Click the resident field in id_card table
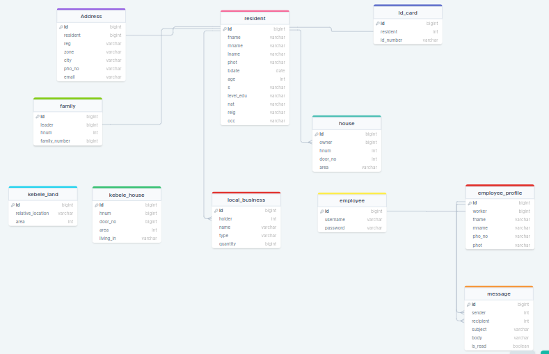The height and width of the screenshot is (354, 549). click(408, 32)
